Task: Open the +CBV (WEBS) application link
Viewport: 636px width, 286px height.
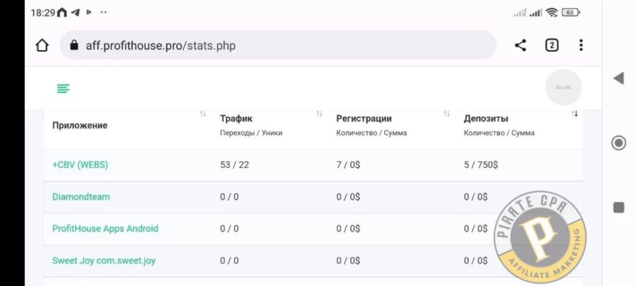Action: (x=80, y=165)
